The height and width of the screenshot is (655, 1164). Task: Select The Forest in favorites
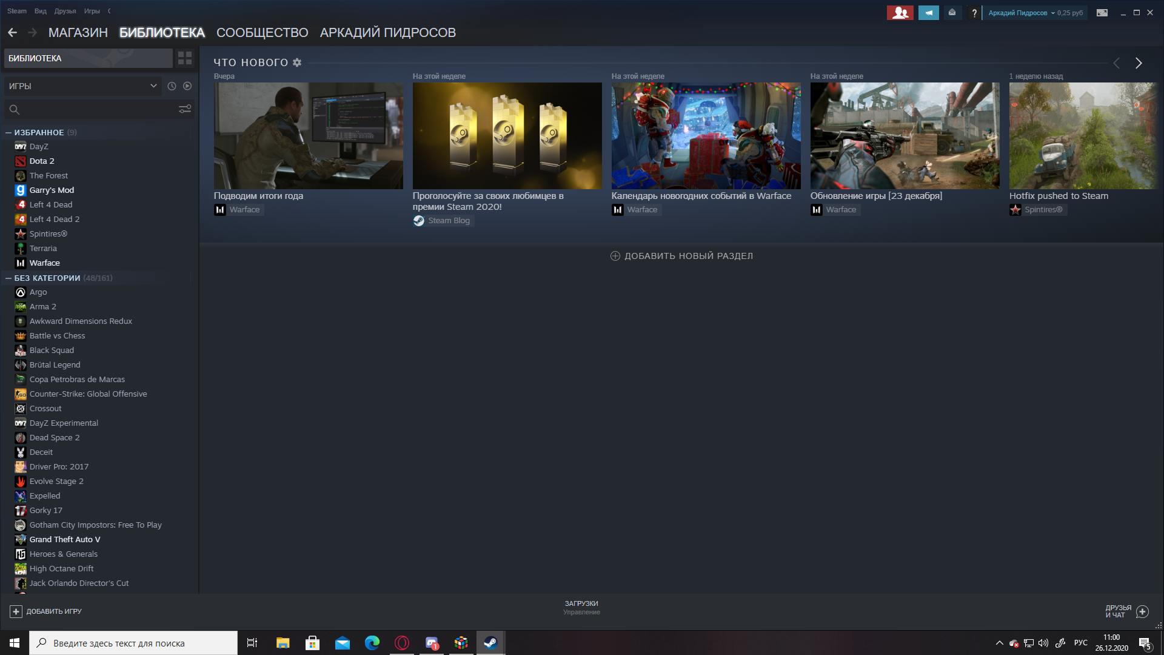(48, 176)
